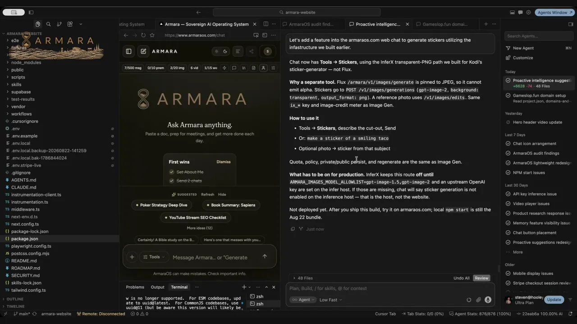This screenshot has height=324, width=577.
Task: Click the bar chart icon in quota bar
Action: (x=244, y=68)
